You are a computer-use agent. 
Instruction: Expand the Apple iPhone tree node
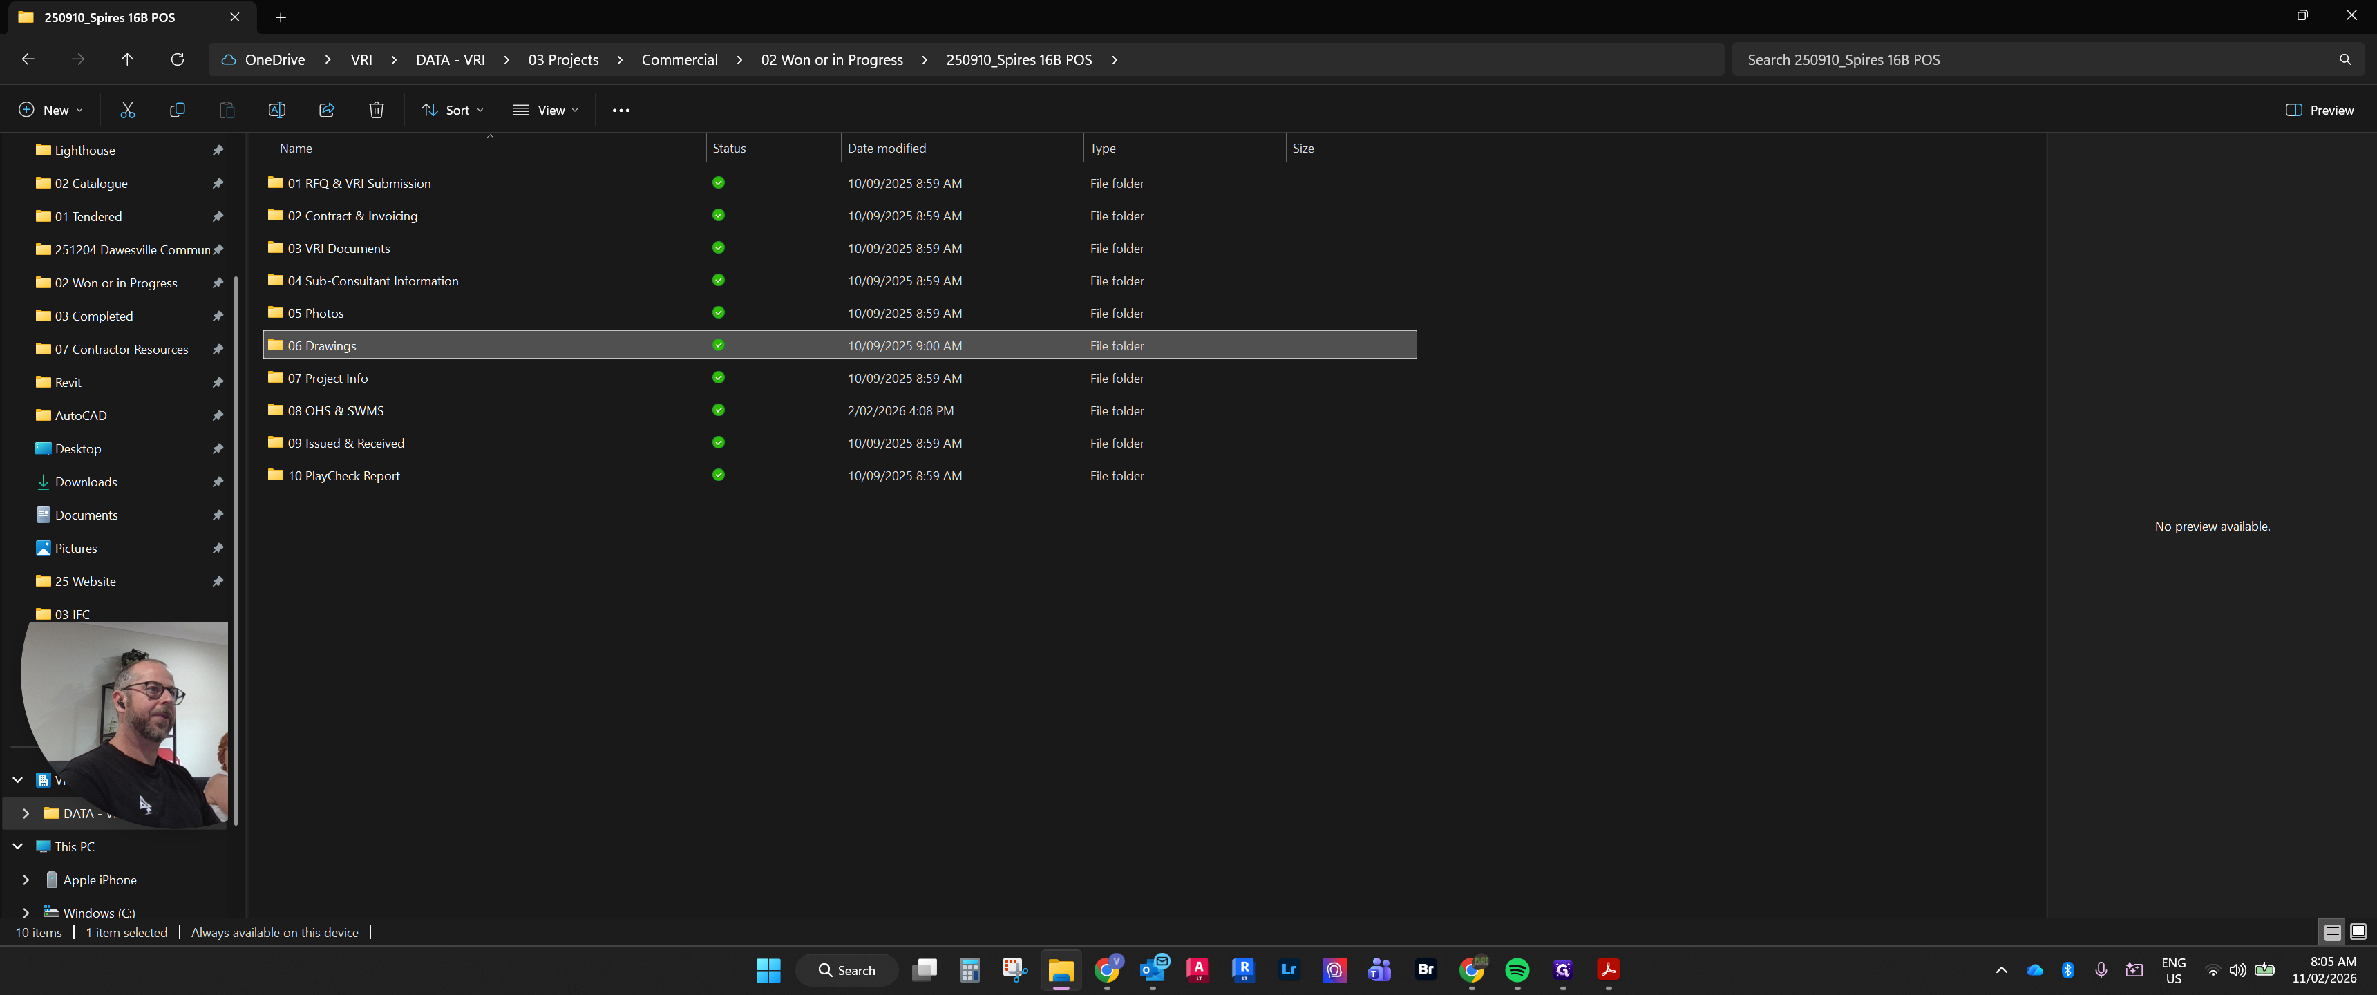(x=26, y=880)
